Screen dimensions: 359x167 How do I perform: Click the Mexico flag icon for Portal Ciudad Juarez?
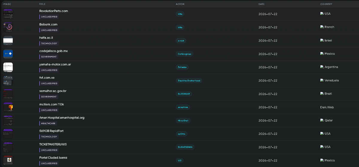click(322, 160)
